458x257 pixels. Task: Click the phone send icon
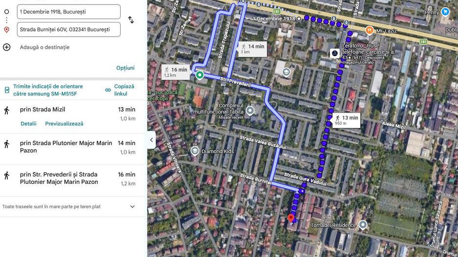click(7, 90)
